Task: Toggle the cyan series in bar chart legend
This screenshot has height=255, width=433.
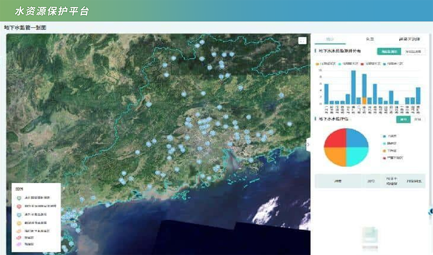Action: (349, 63)
